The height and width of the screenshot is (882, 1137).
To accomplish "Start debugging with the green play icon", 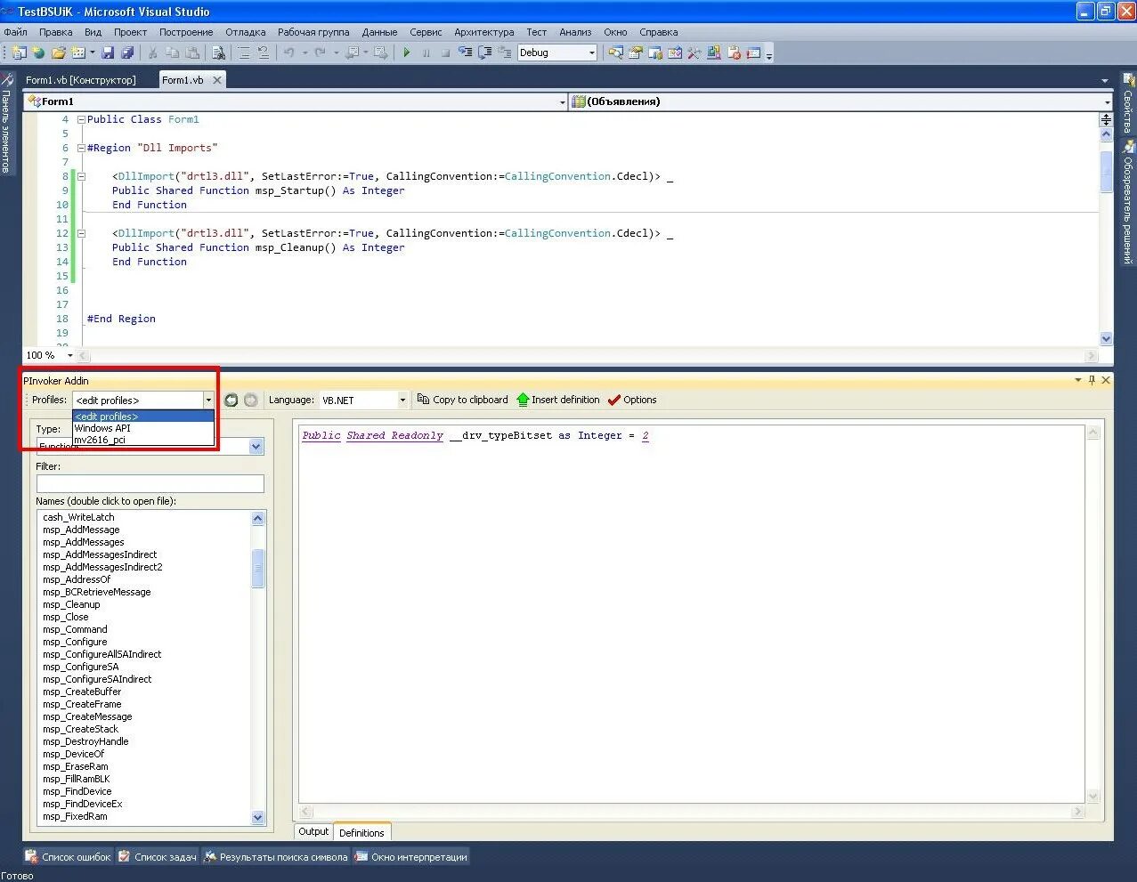I will click(x=407, y=53).
